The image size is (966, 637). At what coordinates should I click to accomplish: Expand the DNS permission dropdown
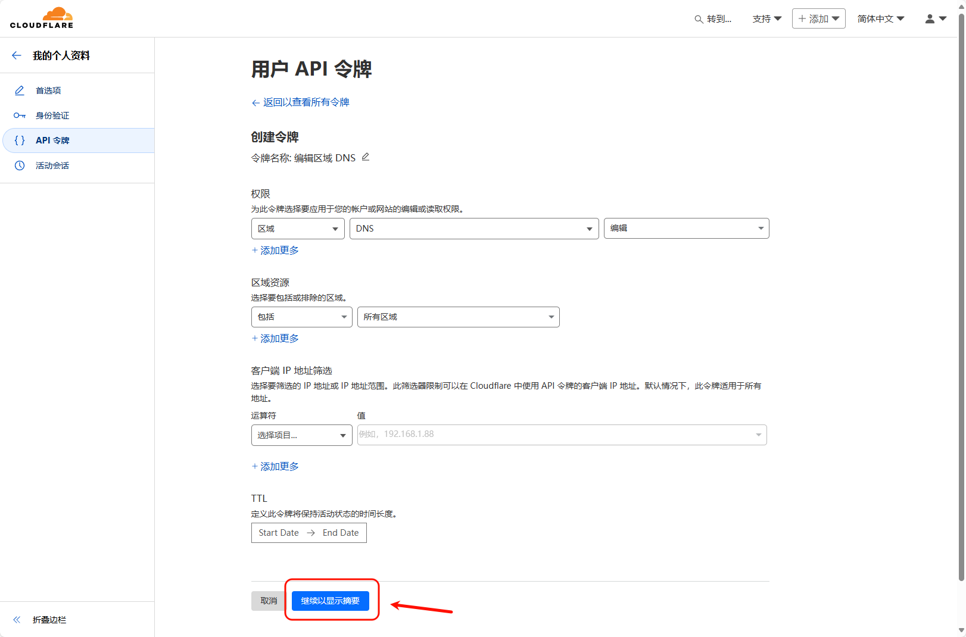point(473,229)
